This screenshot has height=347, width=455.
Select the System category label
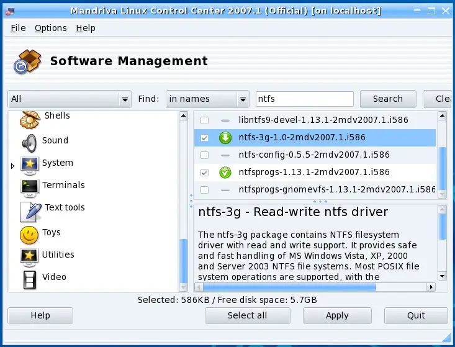[58, 163]
